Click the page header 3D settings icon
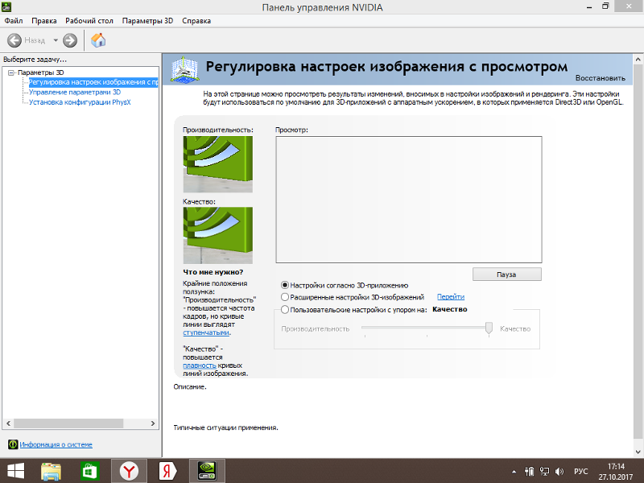The image size is (644, 483). click(184, 69)
